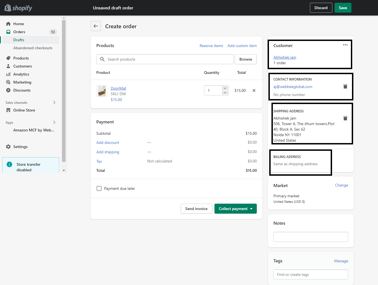Open the DoorMat product link
Screen dimensions: 378x285
[x=118, y=88]
